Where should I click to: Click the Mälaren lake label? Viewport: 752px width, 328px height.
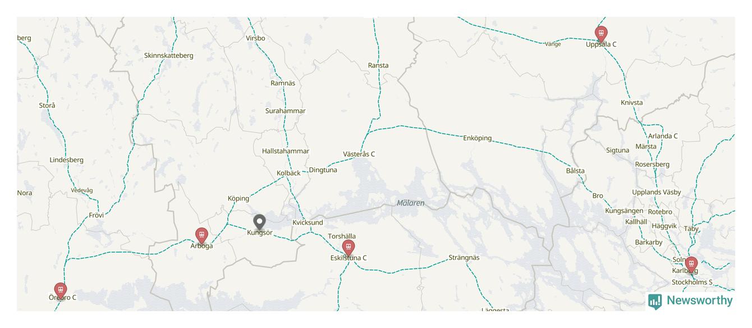point(411,203)
